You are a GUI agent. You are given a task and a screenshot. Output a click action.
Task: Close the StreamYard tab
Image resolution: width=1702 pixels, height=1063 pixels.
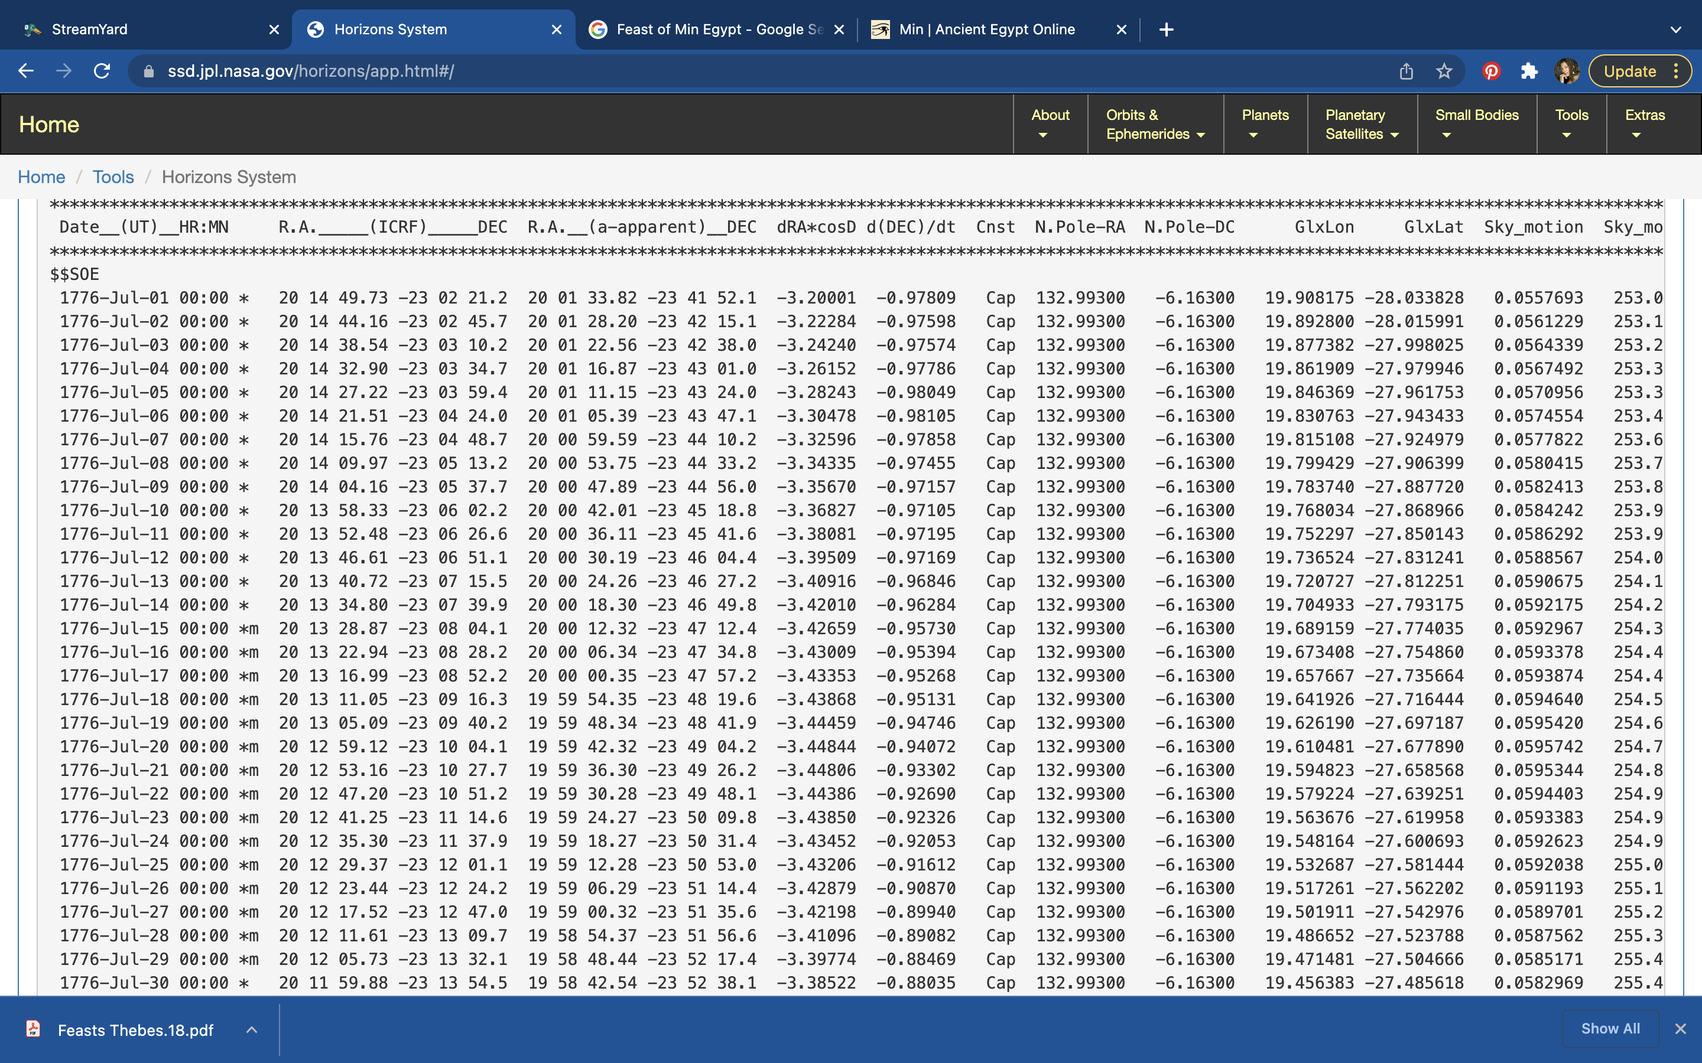(274, 30)
